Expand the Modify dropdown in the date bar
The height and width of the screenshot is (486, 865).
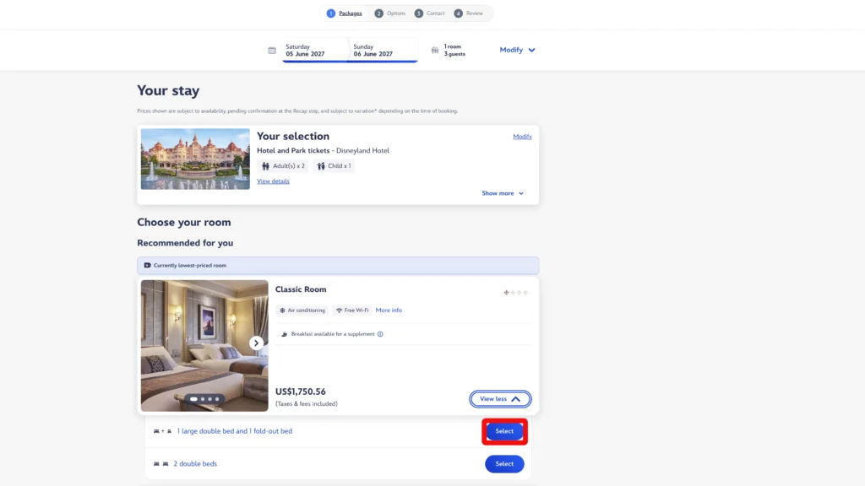tap(518, 50)
